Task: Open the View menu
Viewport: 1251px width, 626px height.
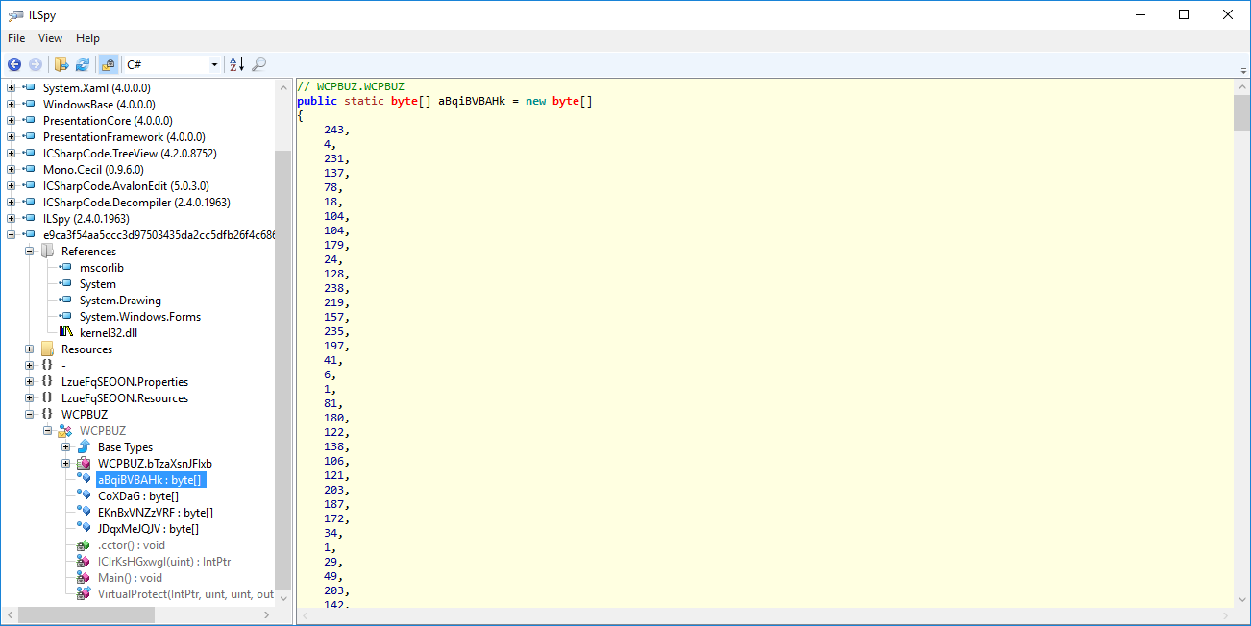Action: pyautogui.click(x=50, y=38)
